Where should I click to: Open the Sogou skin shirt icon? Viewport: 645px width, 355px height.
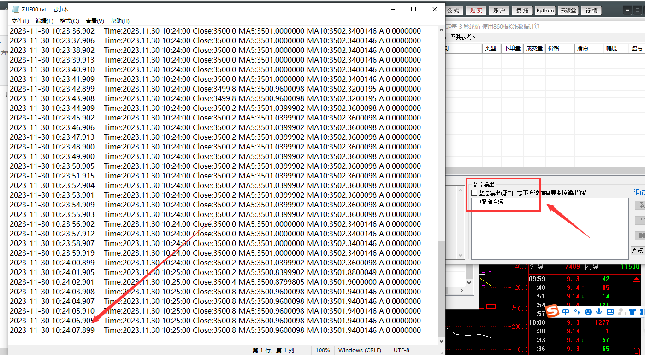[632, 312]
